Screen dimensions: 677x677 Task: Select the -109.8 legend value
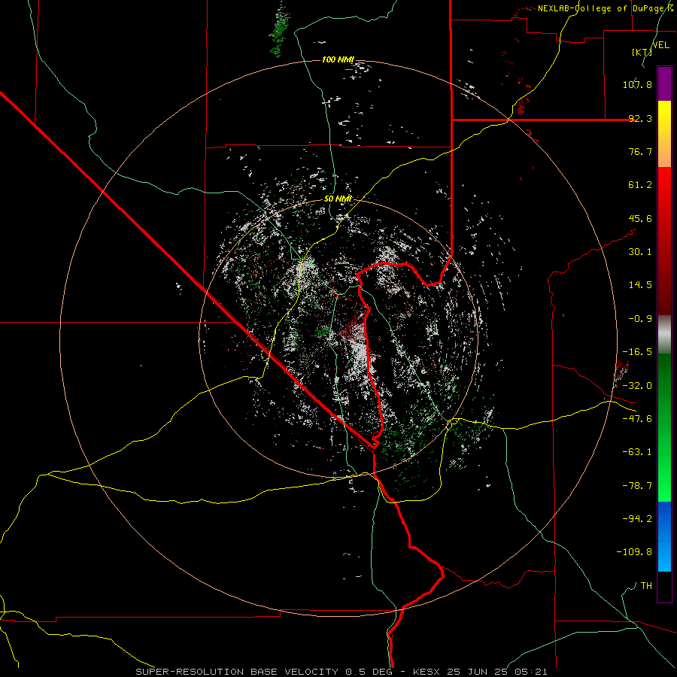point(634,552)
